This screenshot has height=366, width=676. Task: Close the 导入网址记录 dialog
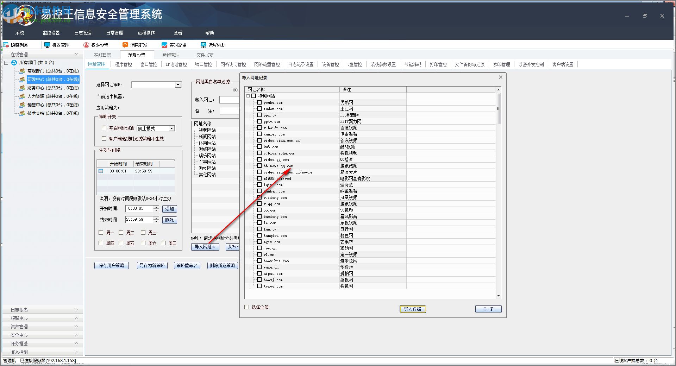501,77
